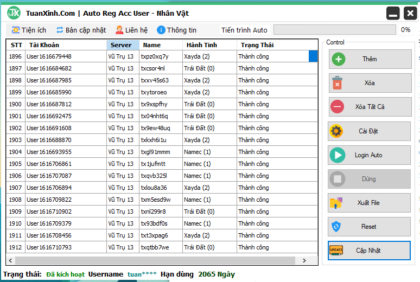Screen dimensions: 420x282
Task: Click the Trạng Thái column header
Action: pos(257,45)
